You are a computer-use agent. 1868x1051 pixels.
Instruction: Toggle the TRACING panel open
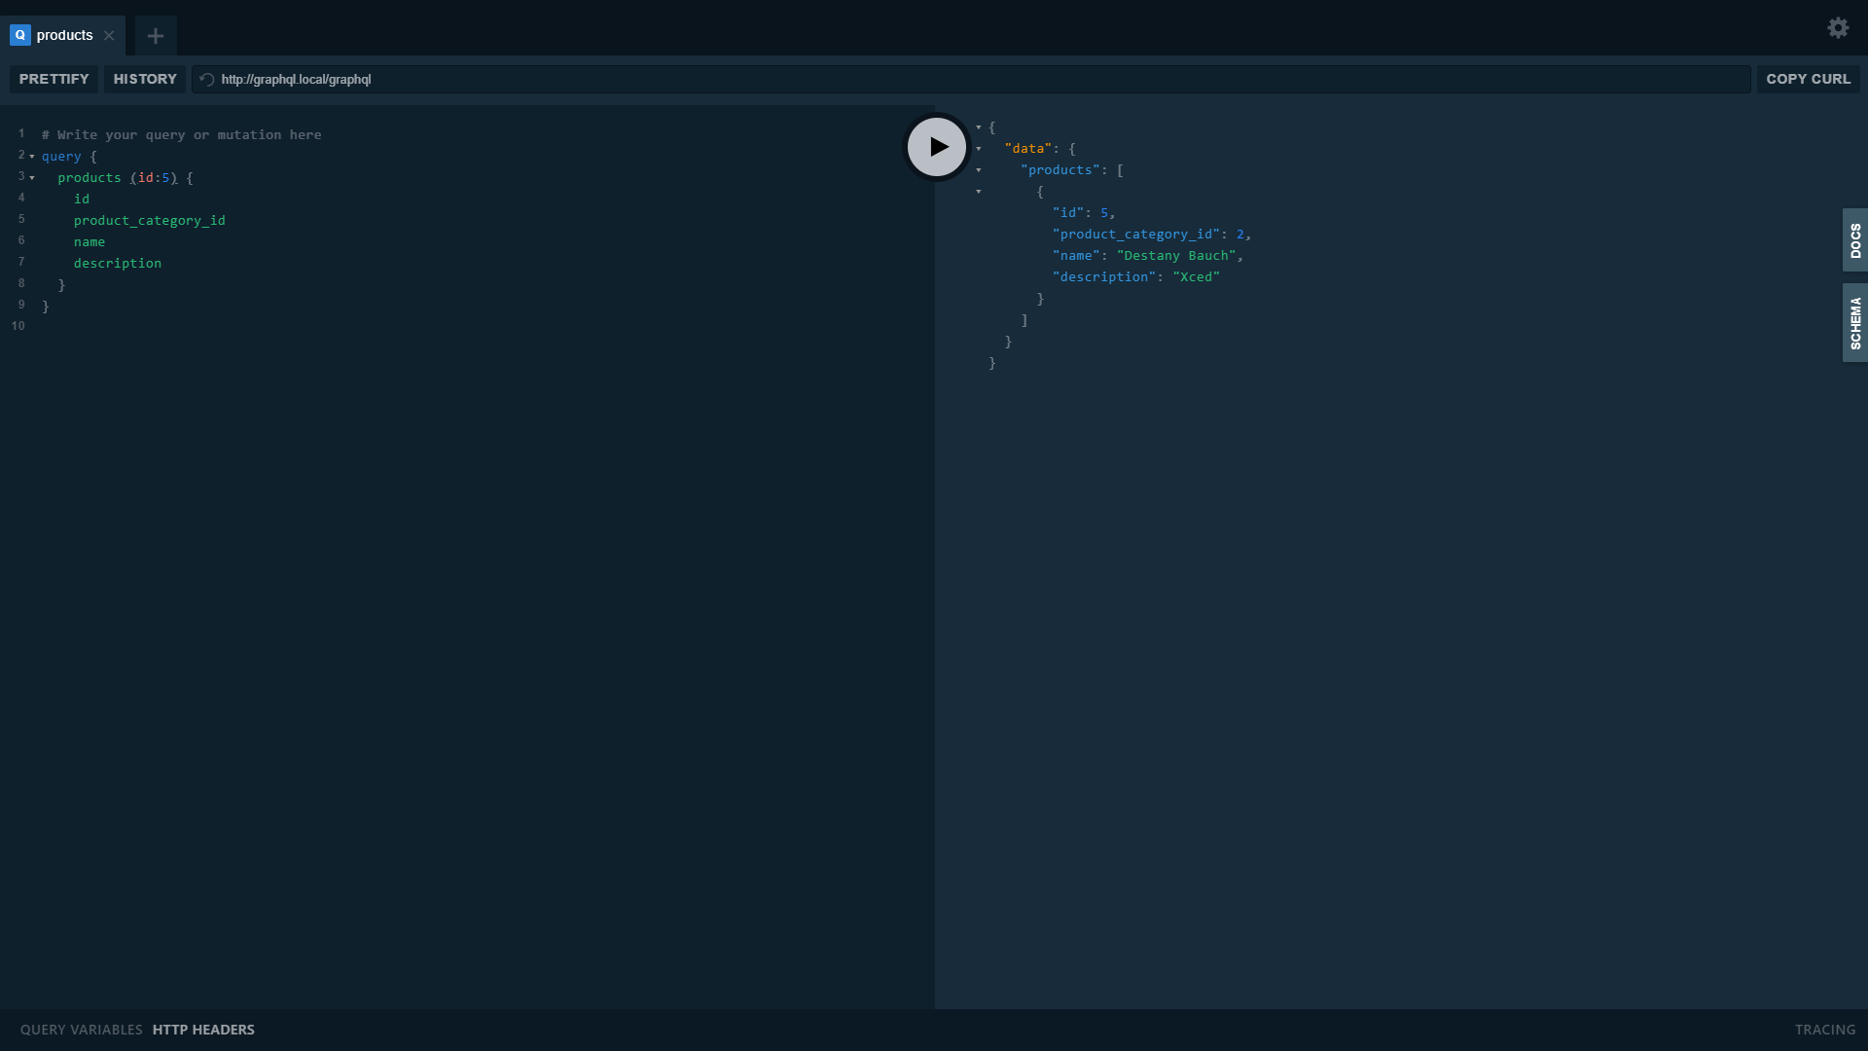pos(1825,1029)
